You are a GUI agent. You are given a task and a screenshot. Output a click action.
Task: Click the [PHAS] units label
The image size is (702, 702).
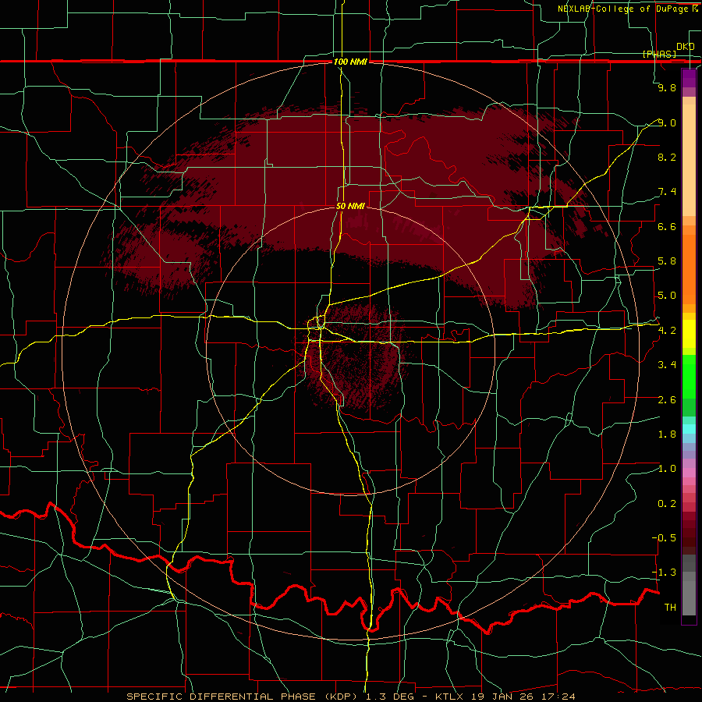[x=659, y=54]
